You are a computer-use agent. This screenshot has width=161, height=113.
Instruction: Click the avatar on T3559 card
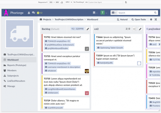click(x=139, y=63)
